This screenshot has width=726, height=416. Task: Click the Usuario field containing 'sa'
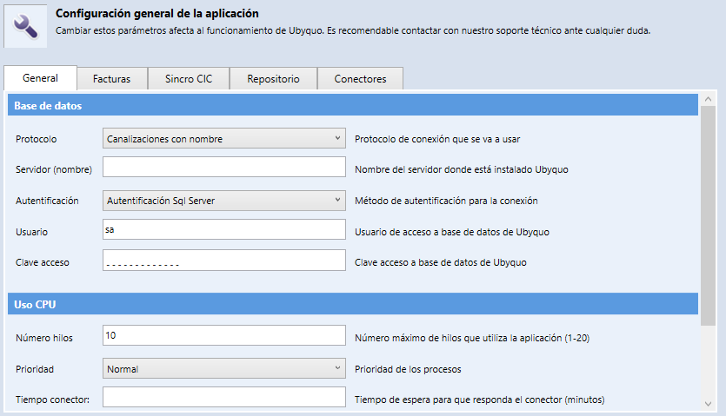(224, 229)
